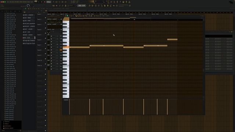Select the Track 9 header label
The height and width of the screenshot is (132, 235).
39,55
